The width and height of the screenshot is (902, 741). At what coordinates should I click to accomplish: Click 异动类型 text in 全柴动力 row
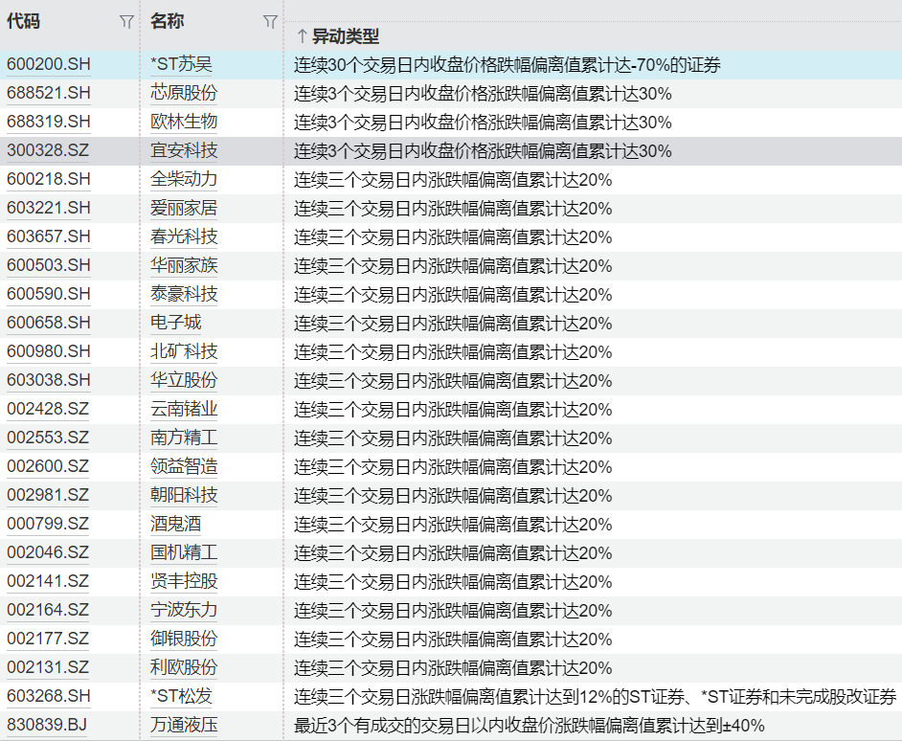click(x=453, y=181)
